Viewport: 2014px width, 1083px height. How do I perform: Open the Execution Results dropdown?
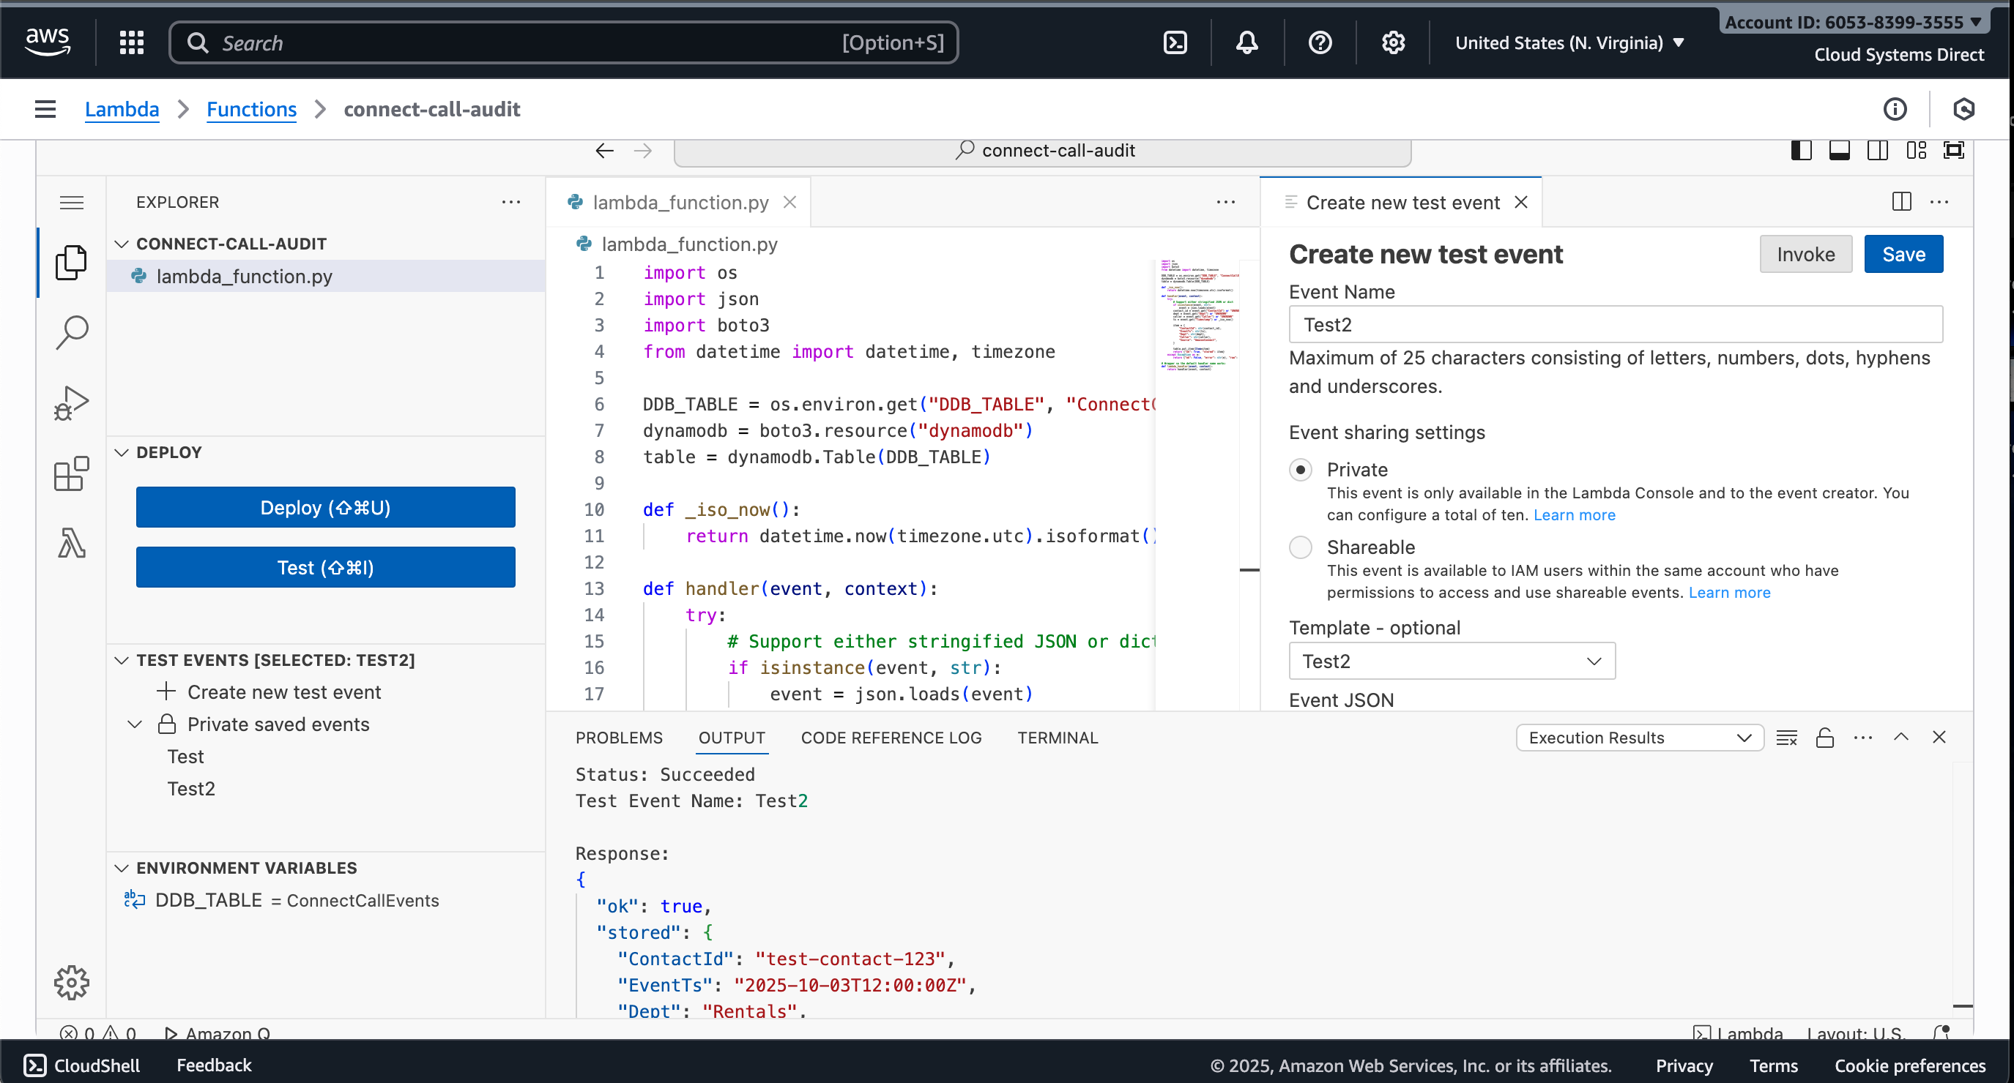[x=1639, y=738]
